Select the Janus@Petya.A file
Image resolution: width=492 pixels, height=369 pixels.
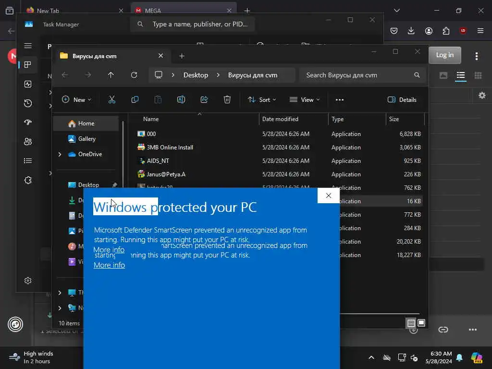tap(166, 174)
